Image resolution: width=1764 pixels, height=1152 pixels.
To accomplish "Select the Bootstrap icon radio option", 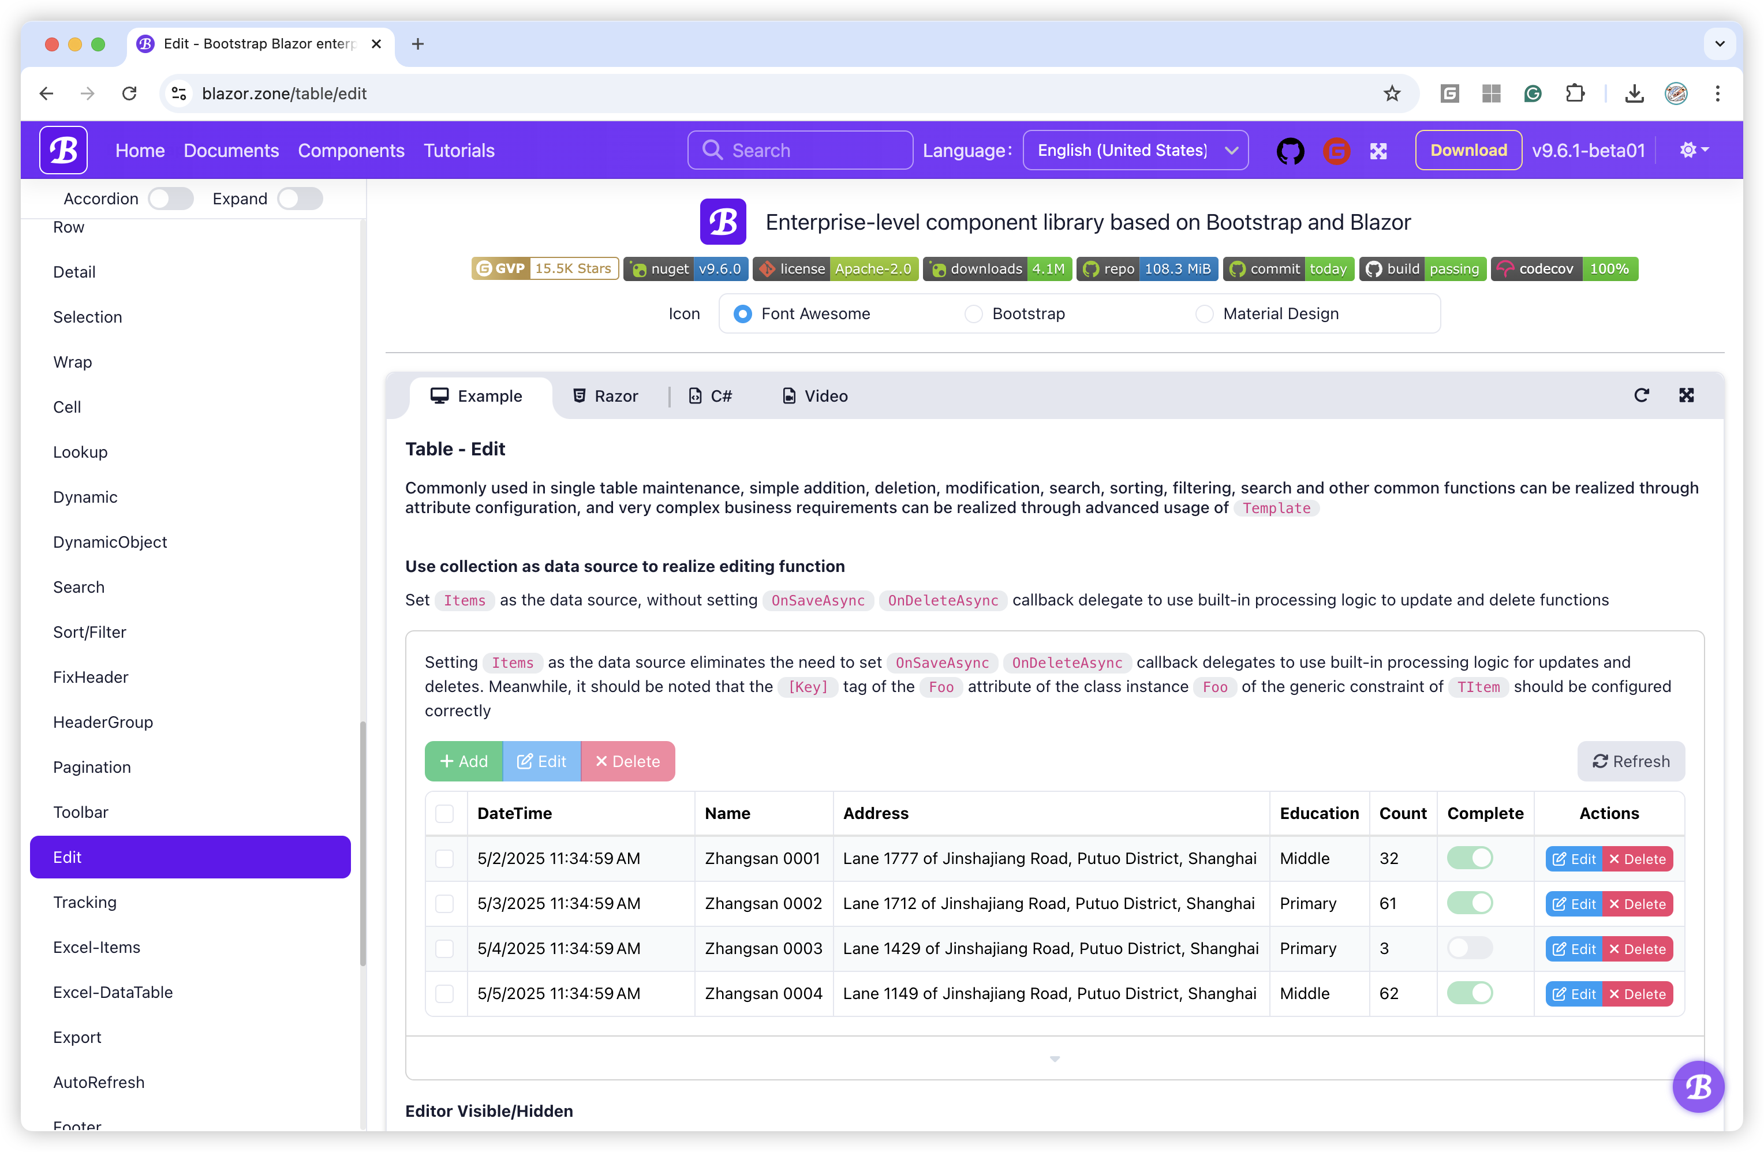I will (973, 313).
